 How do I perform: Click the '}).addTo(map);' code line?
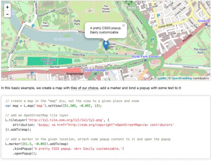18,130
